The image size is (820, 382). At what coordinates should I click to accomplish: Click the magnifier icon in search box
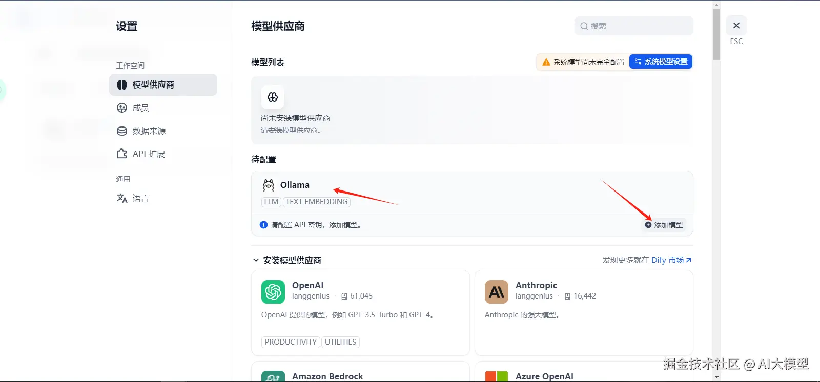click(x=584, y=26)
